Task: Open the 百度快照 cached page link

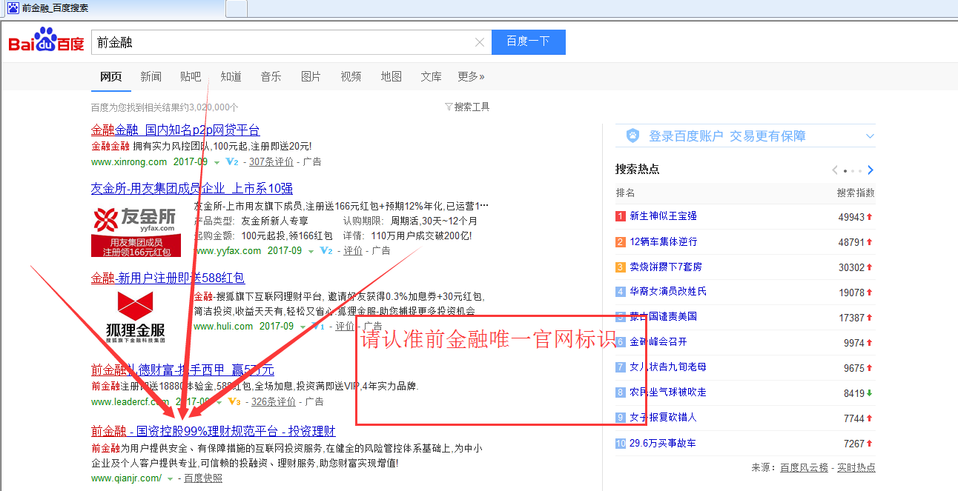Action: pyautogui.click(x=202, y=478)
